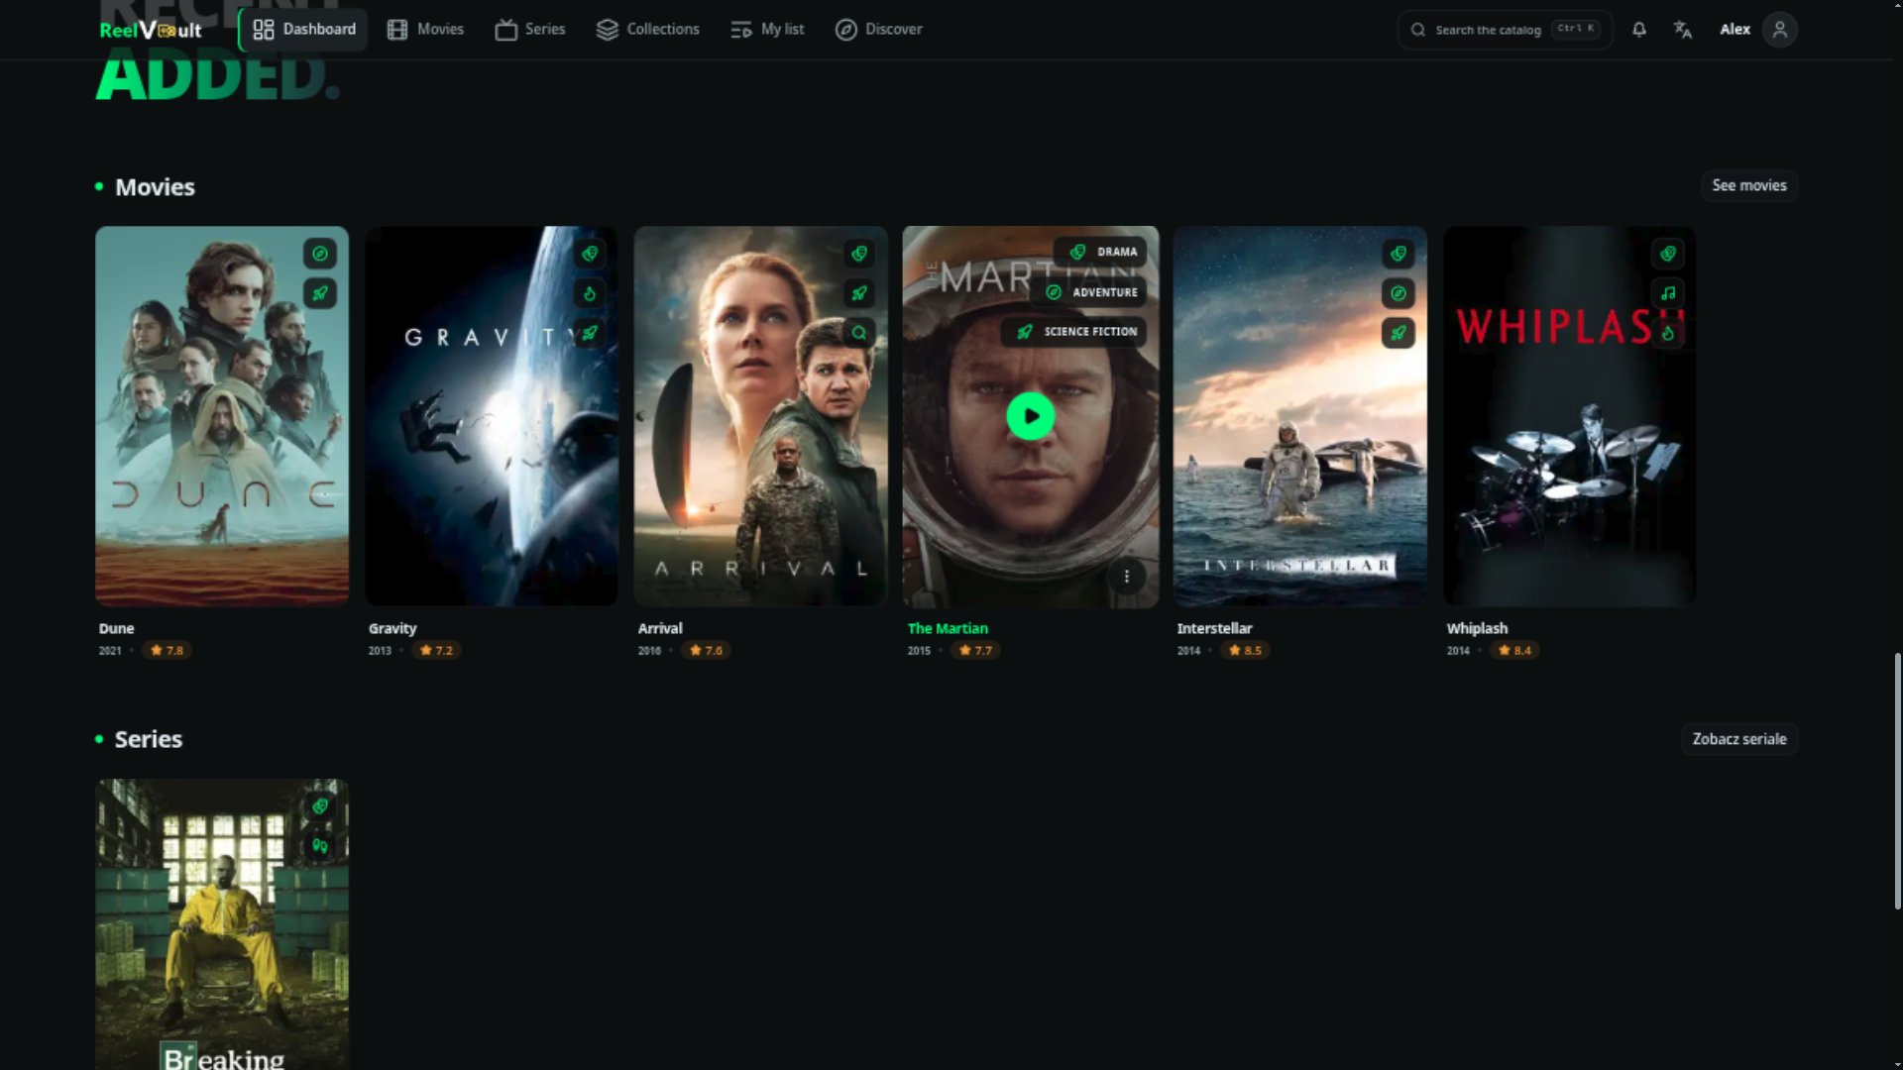Click the drama masks badge on Breaking Bad

(x=320, y=806)
